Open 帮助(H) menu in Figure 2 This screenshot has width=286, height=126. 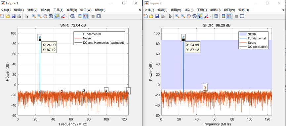(x=243, y=10)
